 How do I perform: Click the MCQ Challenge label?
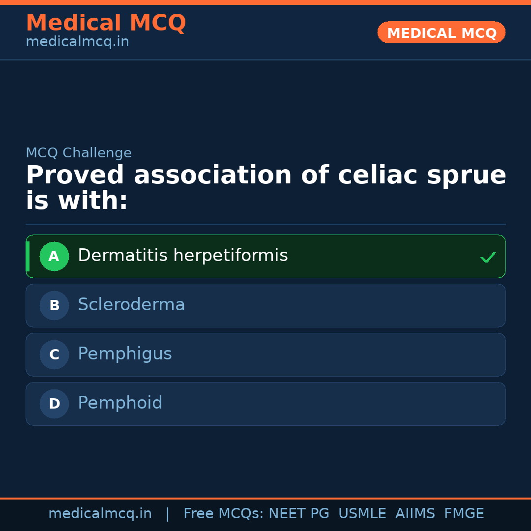coord(79,153)
